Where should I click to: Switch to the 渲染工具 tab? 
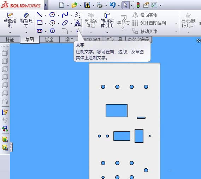114,39
